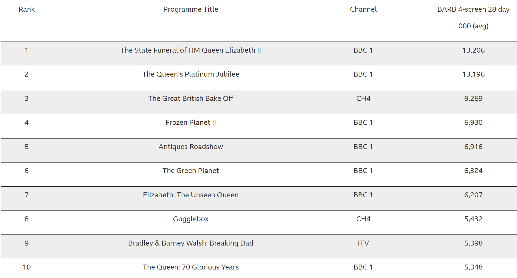Image resolution: width=517 pixels, height=278 pixels.
Task: Click CH4 channel in Bake Off row
Action: coord(363,99)
